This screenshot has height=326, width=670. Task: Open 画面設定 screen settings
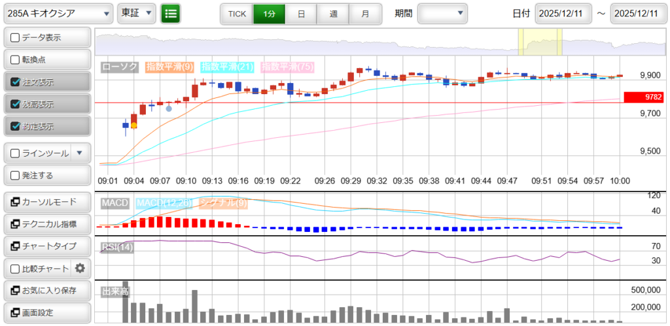[x=46, y=312]
